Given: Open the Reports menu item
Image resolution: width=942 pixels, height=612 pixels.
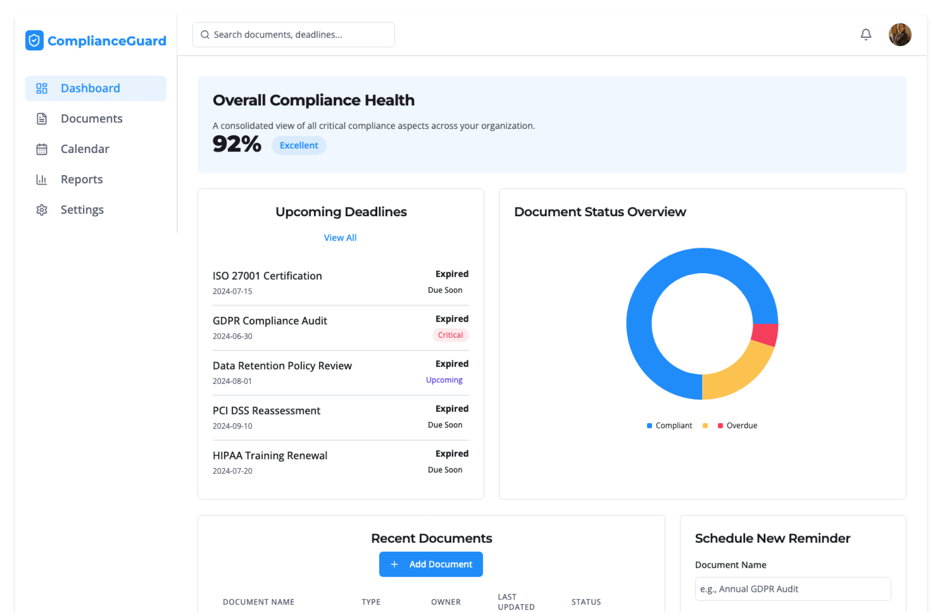Looking at the screenshot, I should click(81, 179).
